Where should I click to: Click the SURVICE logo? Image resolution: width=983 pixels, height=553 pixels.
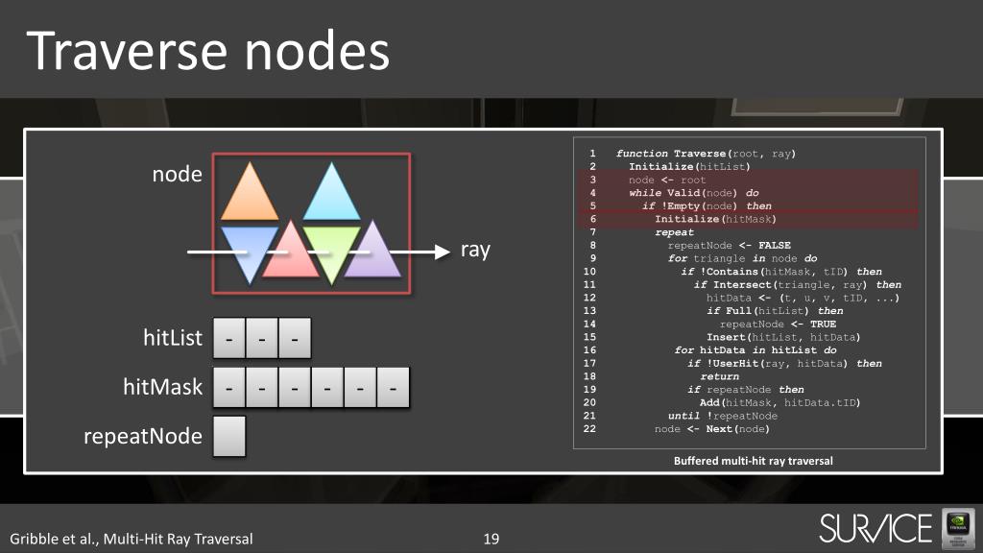875,529
